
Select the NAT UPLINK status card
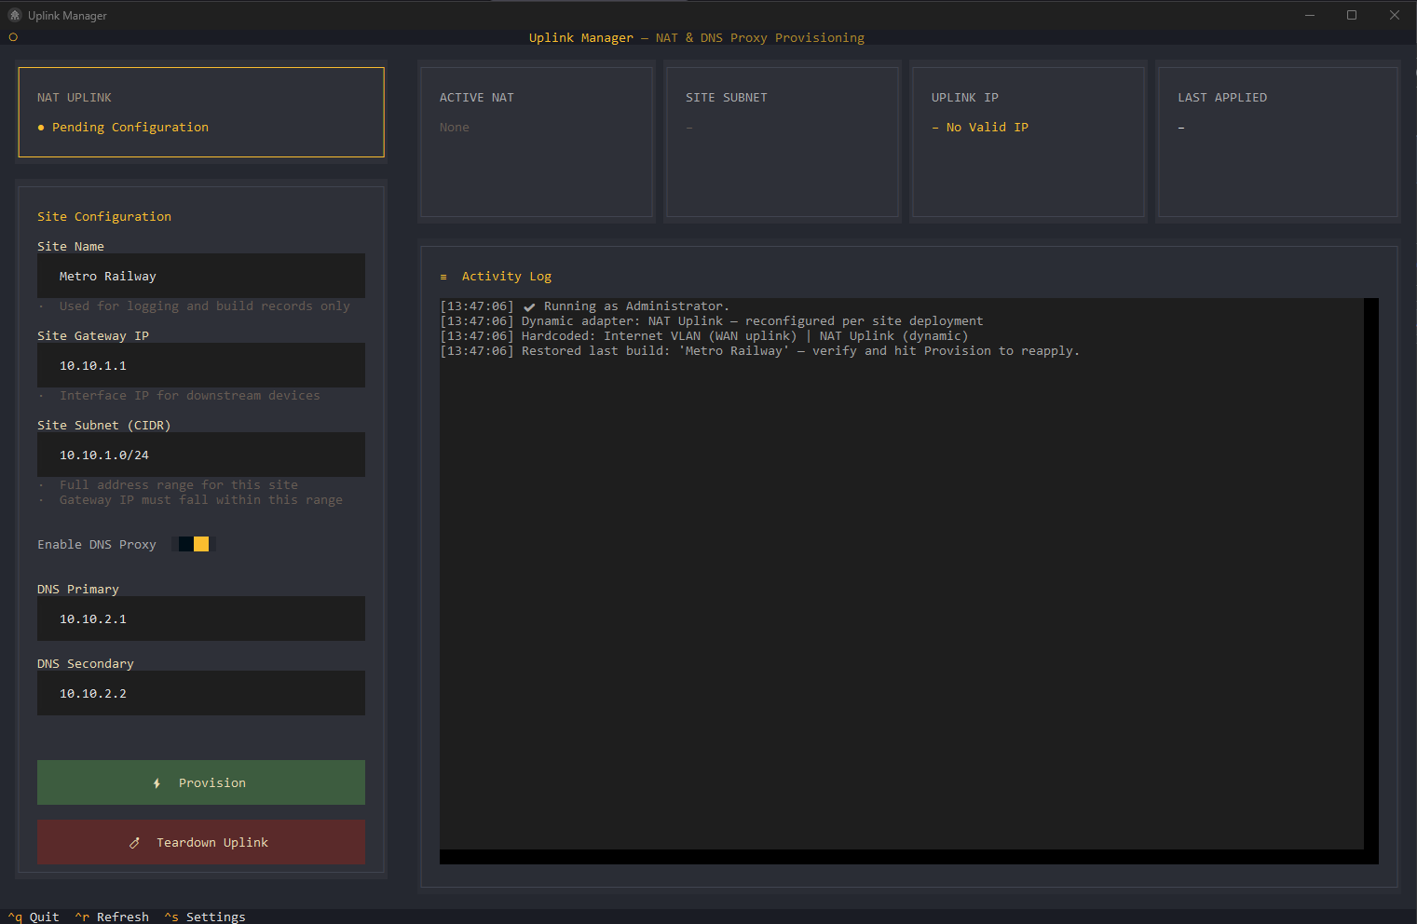click(201, 112)
